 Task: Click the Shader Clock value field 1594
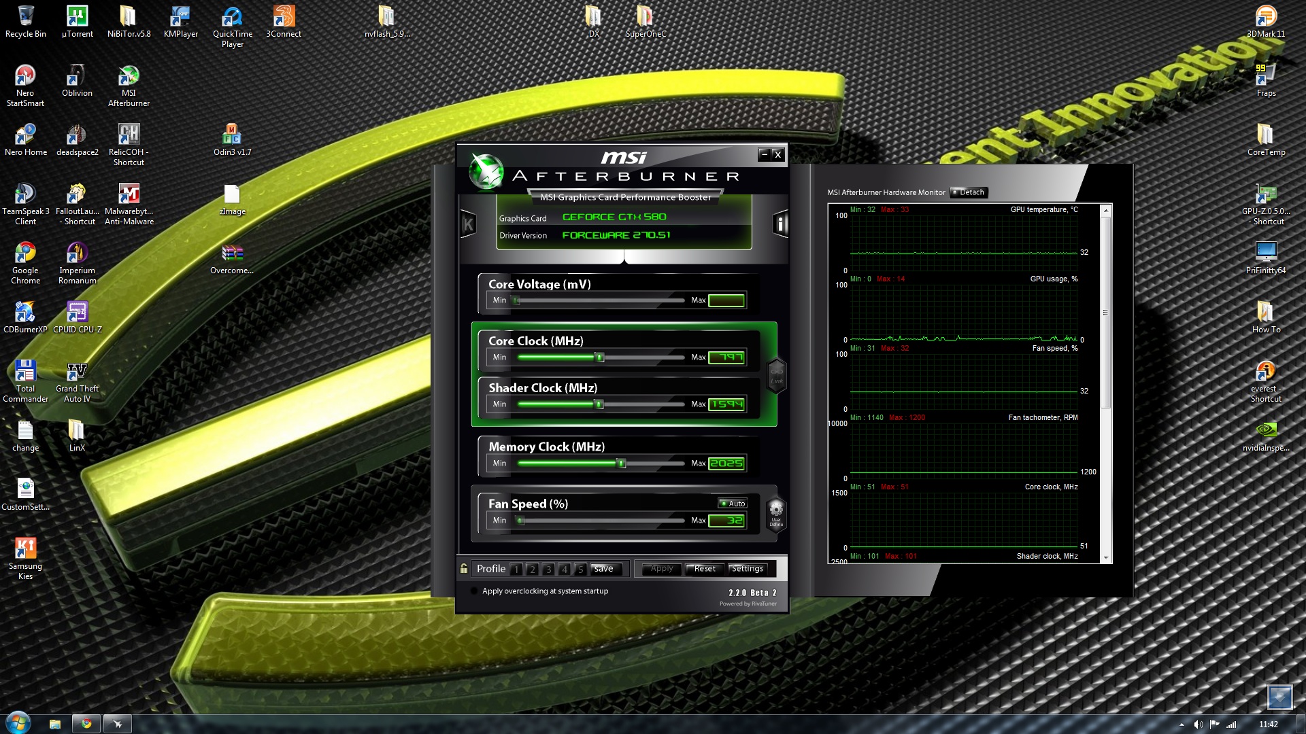click(726, 404)
